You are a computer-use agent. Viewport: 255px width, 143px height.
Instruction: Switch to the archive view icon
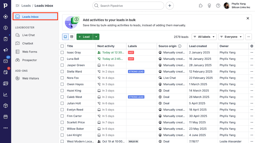coord(72,37)
